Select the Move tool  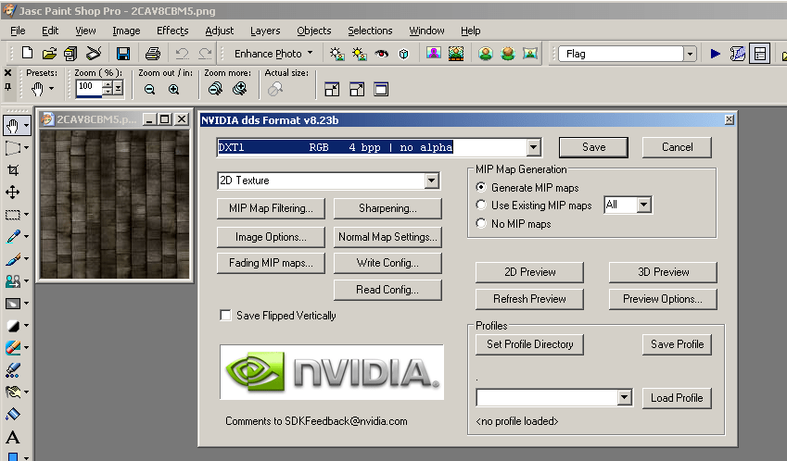coord(13,193)
